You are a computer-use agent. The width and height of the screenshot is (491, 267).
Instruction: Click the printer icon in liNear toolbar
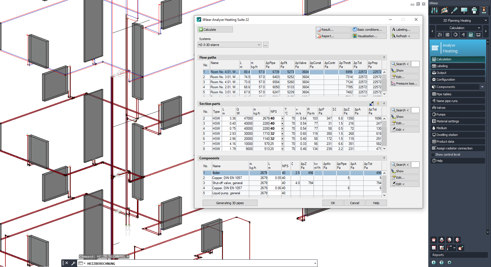coord(474,11)
